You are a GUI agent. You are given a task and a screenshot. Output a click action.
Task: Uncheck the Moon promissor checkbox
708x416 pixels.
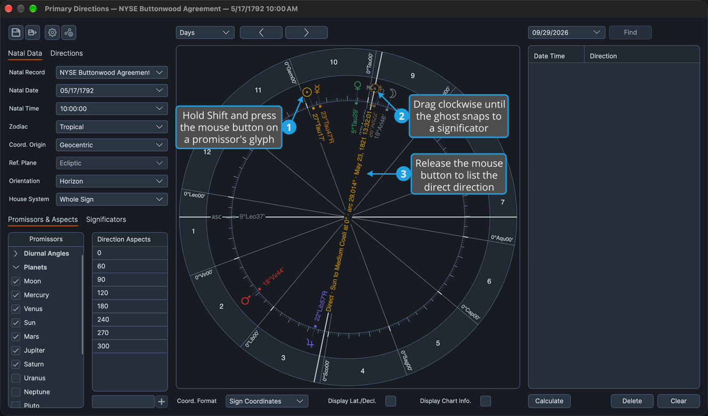16,281
